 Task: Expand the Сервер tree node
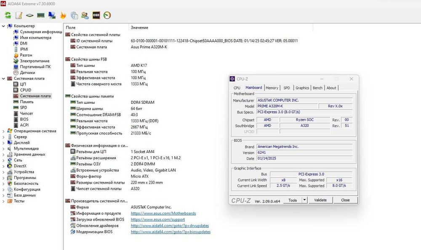tap(3, 137)
